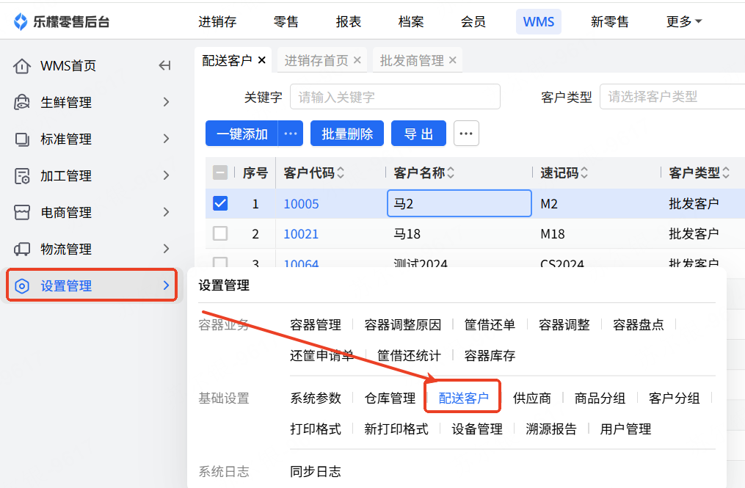Open customer code 10021 link
The width and height of the screenshot is (745, 488).
click(x=301, y=234)
